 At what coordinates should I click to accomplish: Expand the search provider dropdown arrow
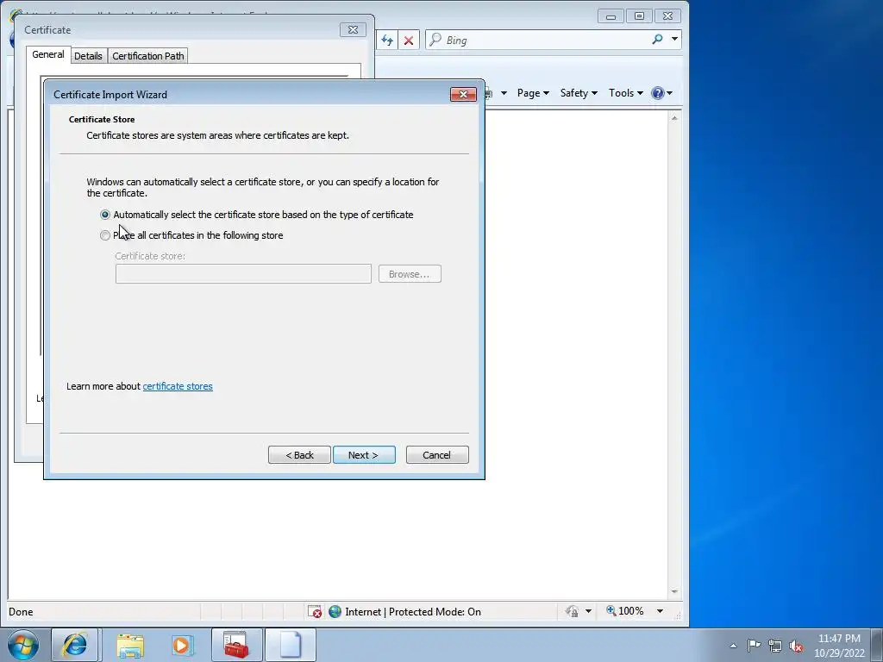coord(674,40)
